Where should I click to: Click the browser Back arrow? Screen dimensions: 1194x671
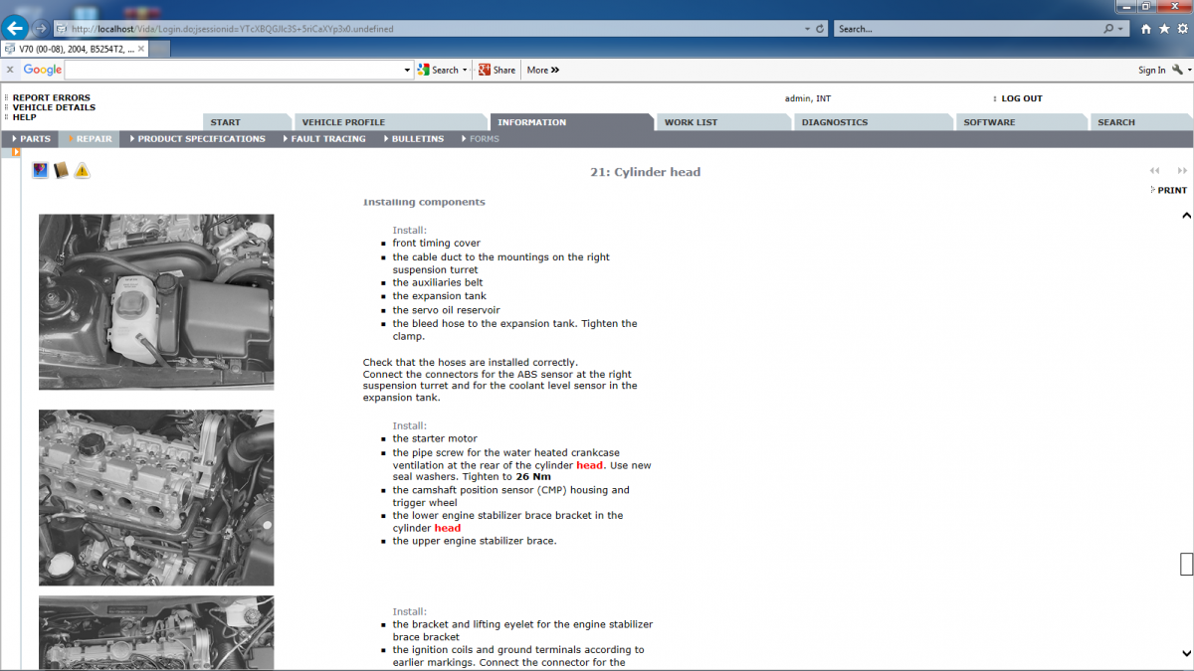pos(13,28)
